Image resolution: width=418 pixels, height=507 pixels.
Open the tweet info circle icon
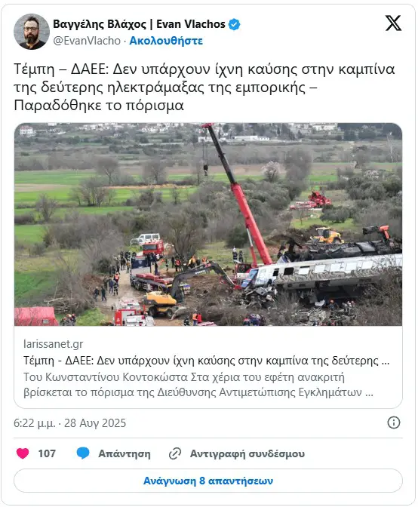[393, 422]
